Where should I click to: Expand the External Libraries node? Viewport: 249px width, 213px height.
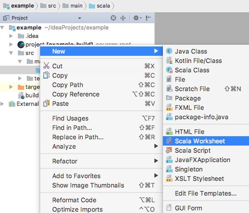coord(2,104)
